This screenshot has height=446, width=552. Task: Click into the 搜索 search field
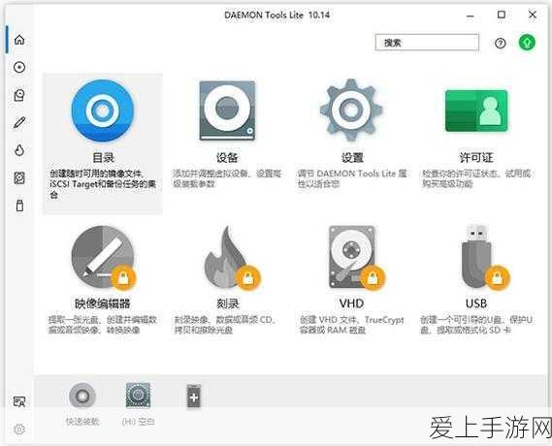click(427, 43)
